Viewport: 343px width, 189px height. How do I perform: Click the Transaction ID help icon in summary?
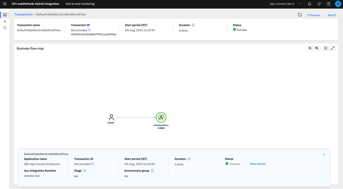point(89,30)
